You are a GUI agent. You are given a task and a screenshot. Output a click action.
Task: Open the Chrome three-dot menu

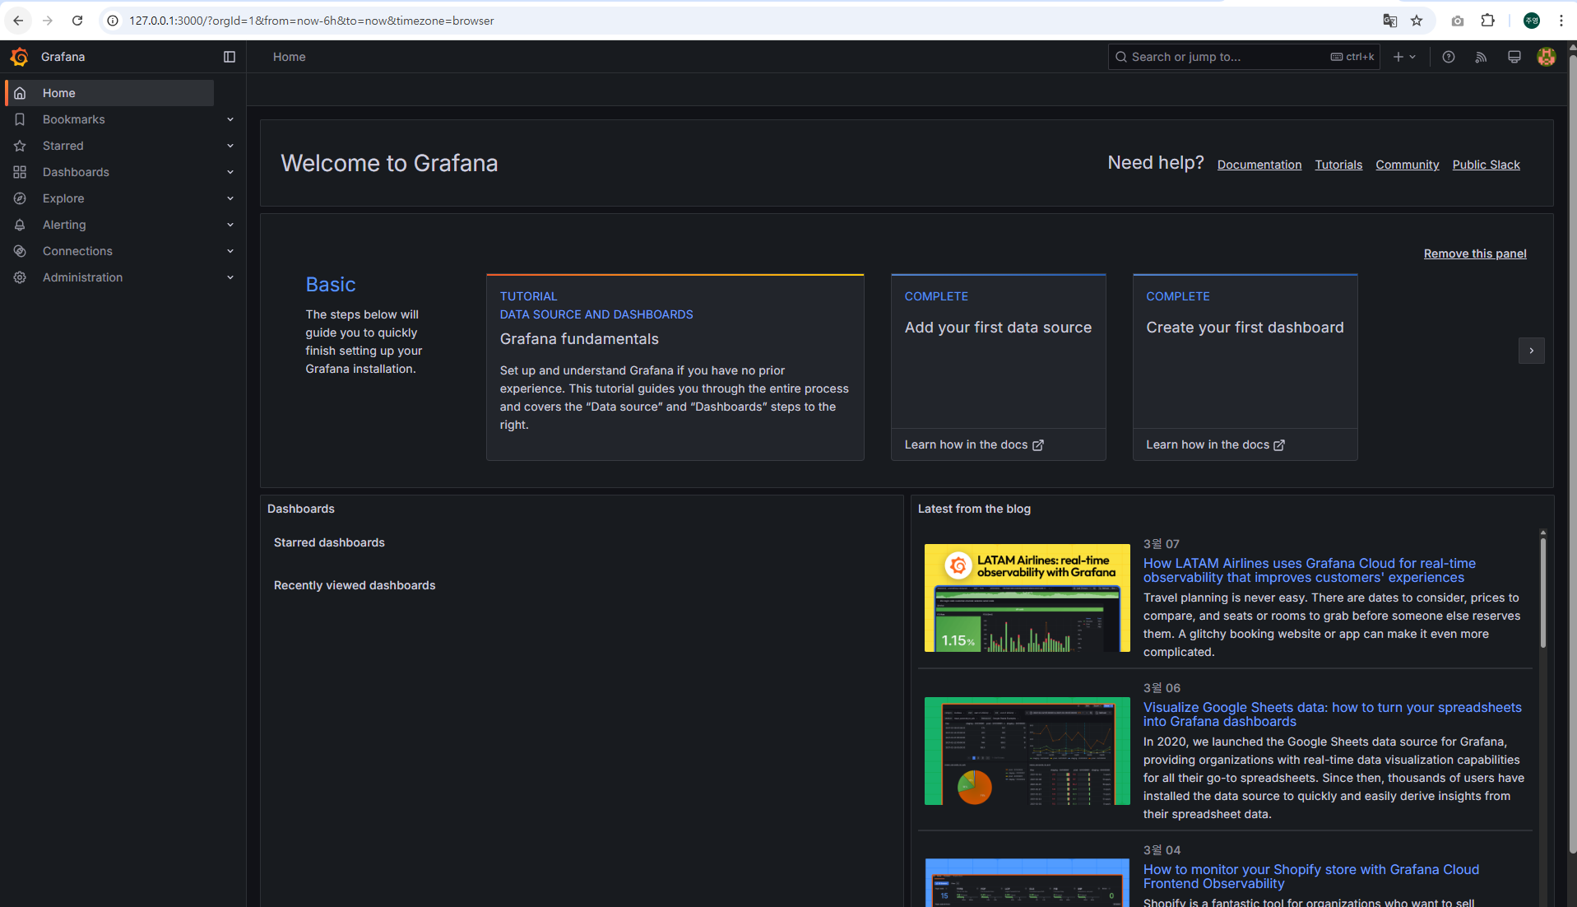[x=1561, y=21]
